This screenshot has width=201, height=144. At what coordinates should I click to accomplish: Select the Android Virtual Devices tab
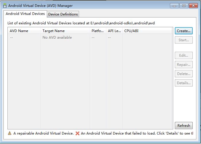pyautogui.click(x=25, y=14)
